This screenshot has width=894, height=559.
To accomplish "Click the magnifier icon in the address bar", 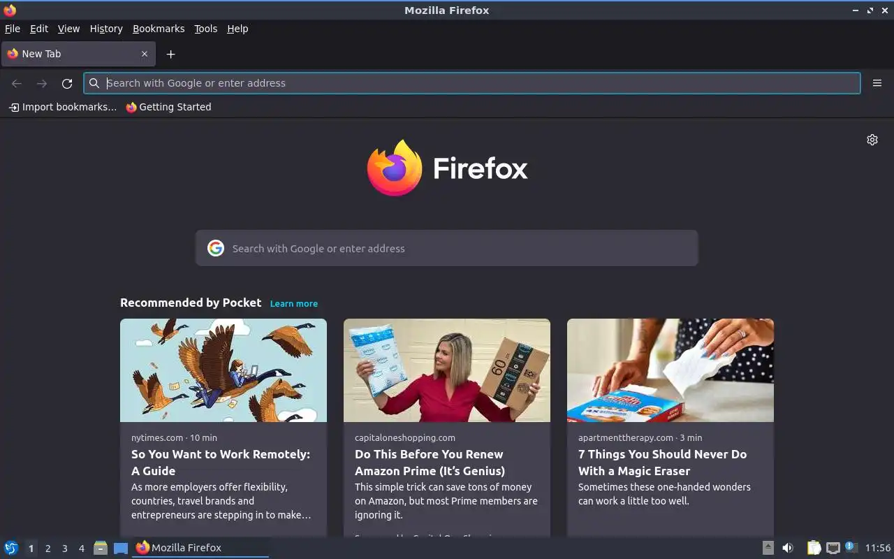I will click(x=94, y=83).
